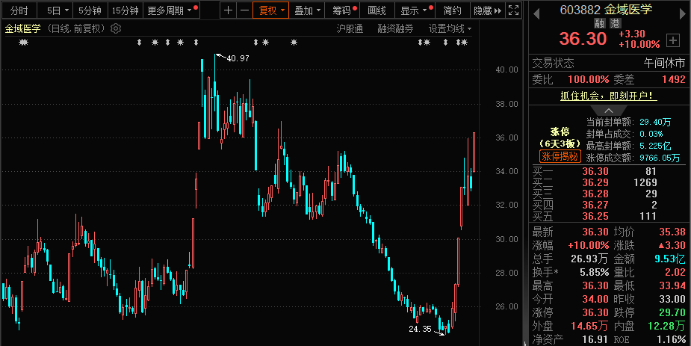The image size is (691, 346).
Task: Toggle the 画线 drawing tools
Action: 377,10
